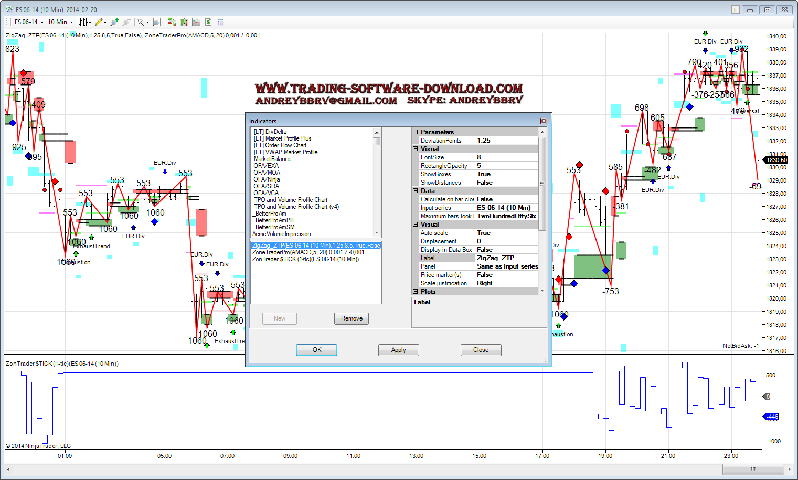The height and width of the screenshot is (480, 798).
Task: Open the 10 Min interval dropdown
Action: 60,22
